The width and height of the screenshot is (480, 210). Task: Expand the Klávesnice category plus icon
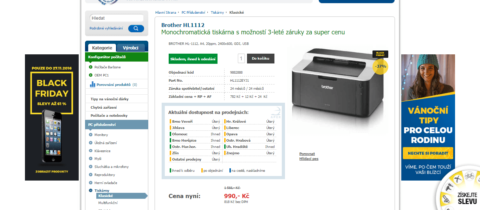(91, 151)
